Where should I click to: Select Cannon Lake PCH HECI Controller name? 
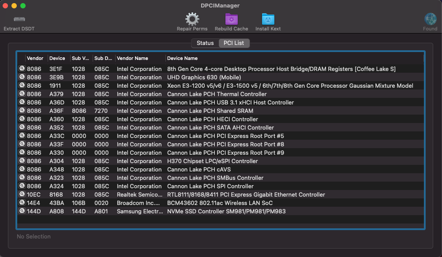[x=213, y=119]
